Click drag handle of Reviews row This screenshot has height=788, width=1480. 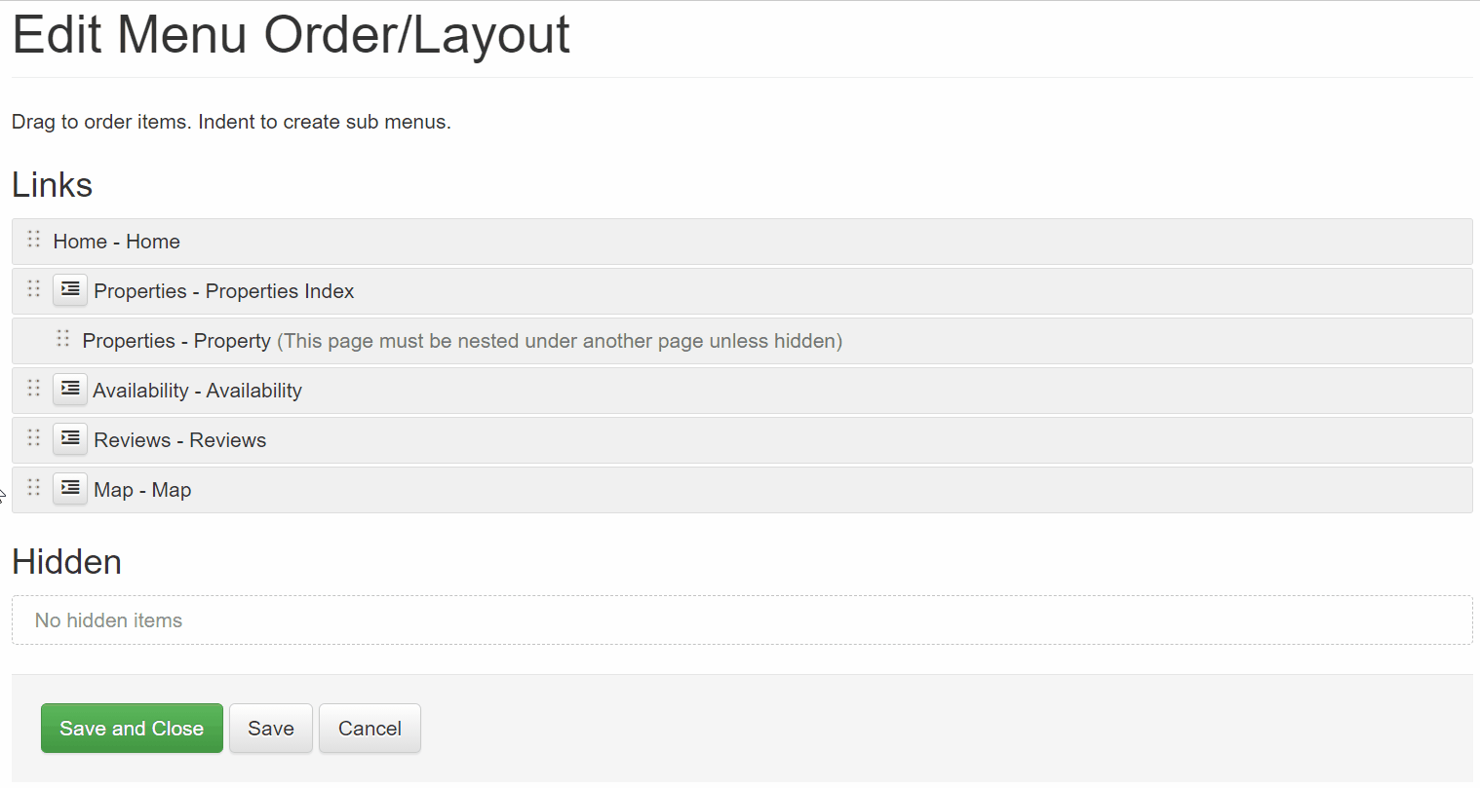tap(34, 437)
